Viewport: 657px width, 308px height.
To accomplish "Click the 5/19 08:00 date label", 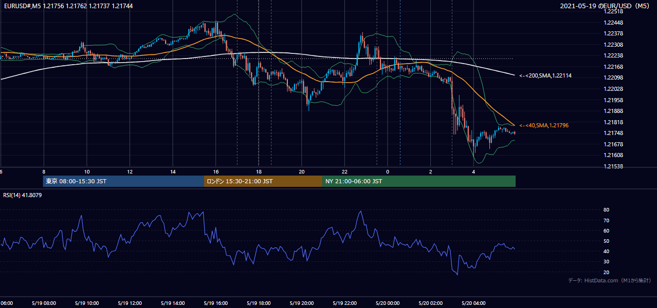I will point(44,303).
